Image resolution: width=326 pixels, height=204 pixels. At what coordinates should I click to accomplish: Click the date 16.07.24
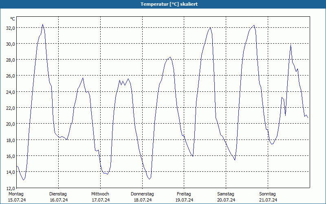click(x=59, y=200)
